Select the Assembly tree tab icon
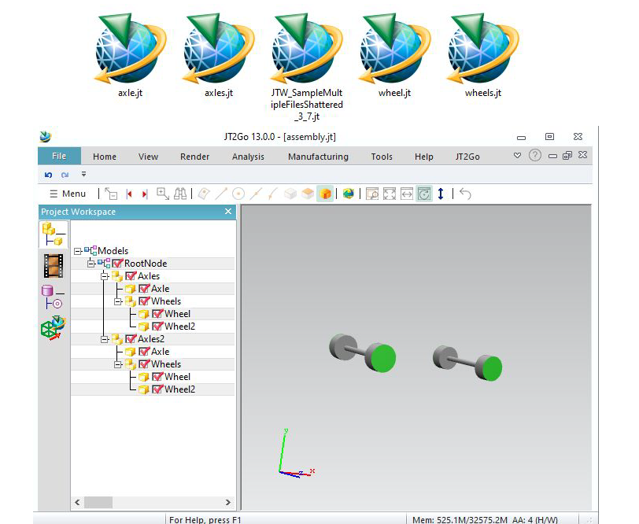 click(54, 234)
